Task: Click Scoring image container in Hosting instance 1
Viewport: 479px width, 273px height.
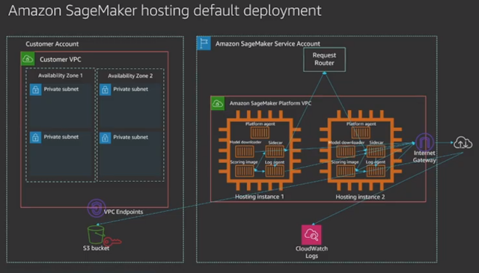Action: tap(245, 171)
